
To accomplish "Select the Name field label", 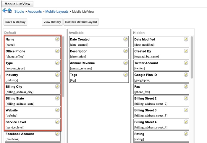I will coord(10,40).
